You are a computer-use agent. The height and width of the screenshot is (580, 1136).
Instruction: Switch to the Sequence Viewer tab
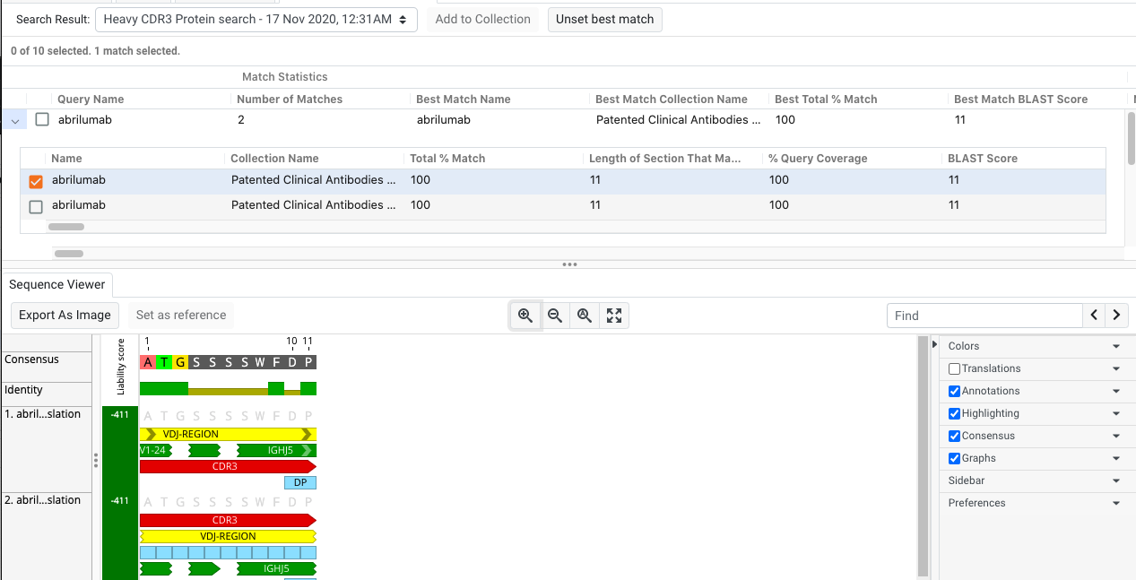coord(57,284)
